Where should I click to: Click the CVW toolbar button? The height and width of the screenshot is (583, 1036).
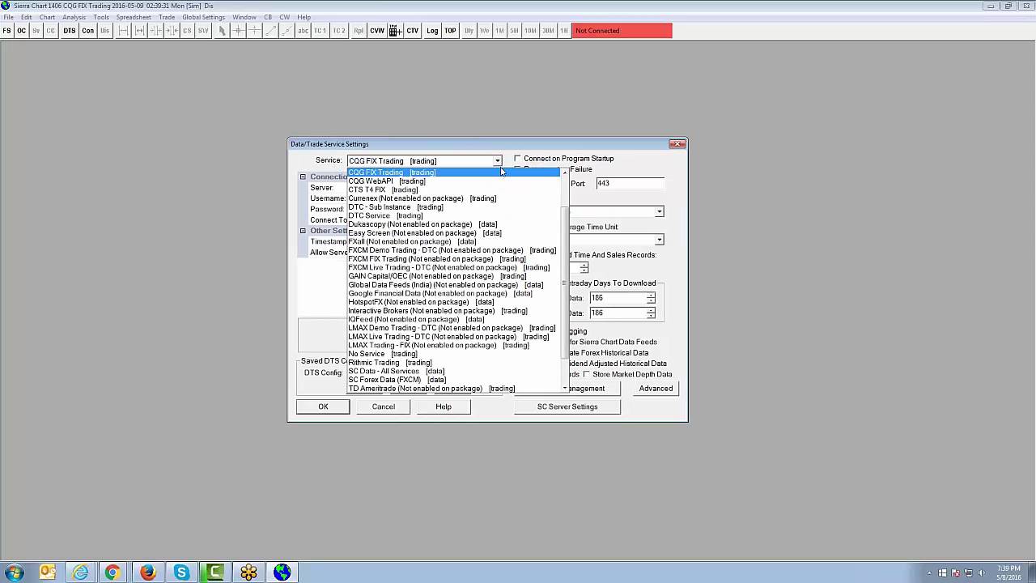pyautogui.click(x=377, y=31)
